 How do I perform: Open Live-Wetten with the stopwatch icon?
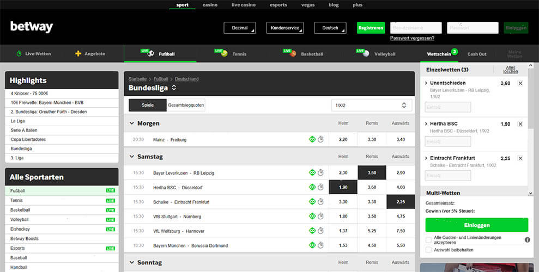point(34,54)
